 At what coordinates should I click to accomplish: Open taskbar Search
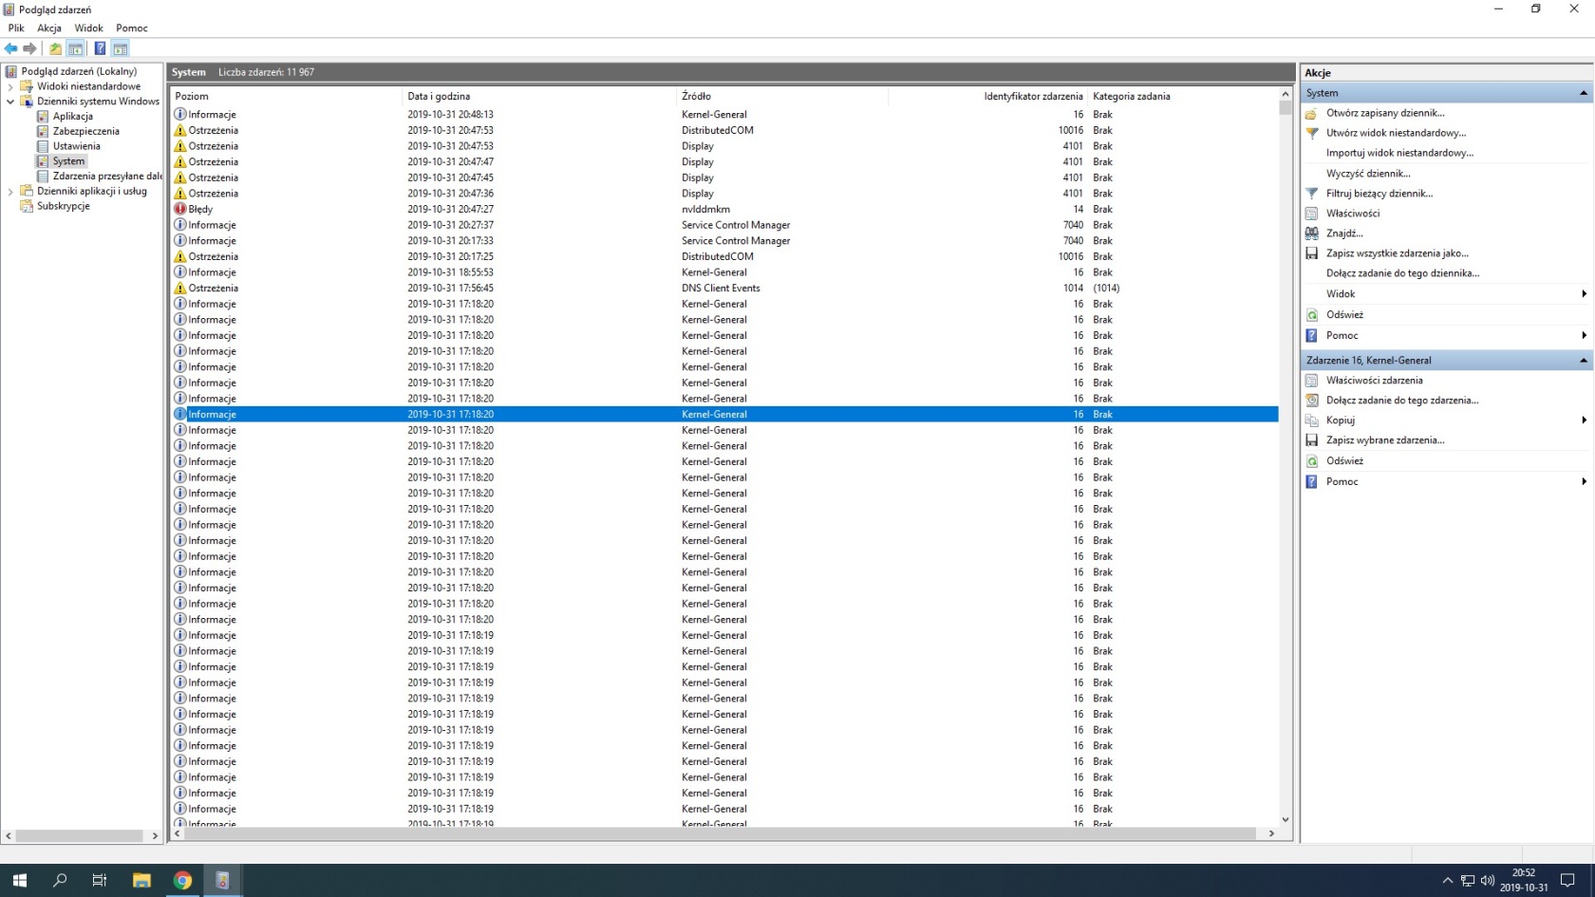coord(60,880)
